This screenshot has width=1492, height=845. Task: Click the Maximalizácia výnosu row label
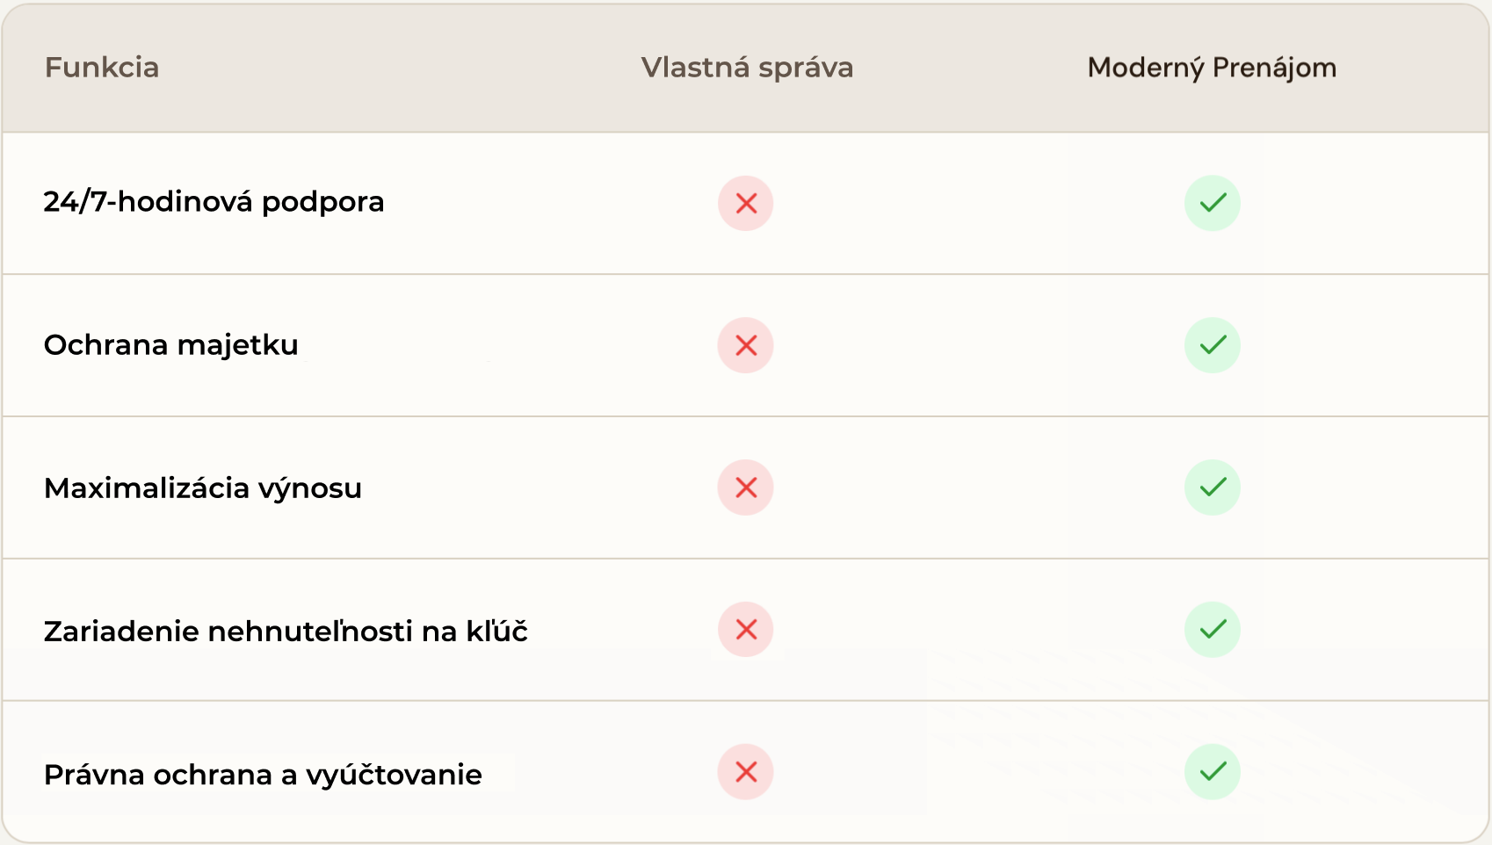coord(203,488)
